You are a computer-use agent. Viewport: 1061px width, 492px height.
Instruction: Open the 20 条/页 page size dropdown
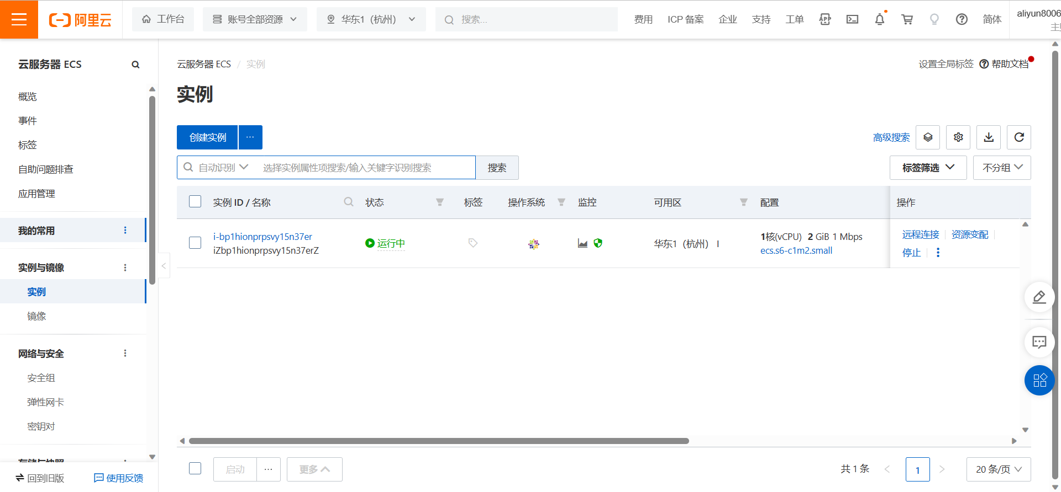[x=998, y=469]
